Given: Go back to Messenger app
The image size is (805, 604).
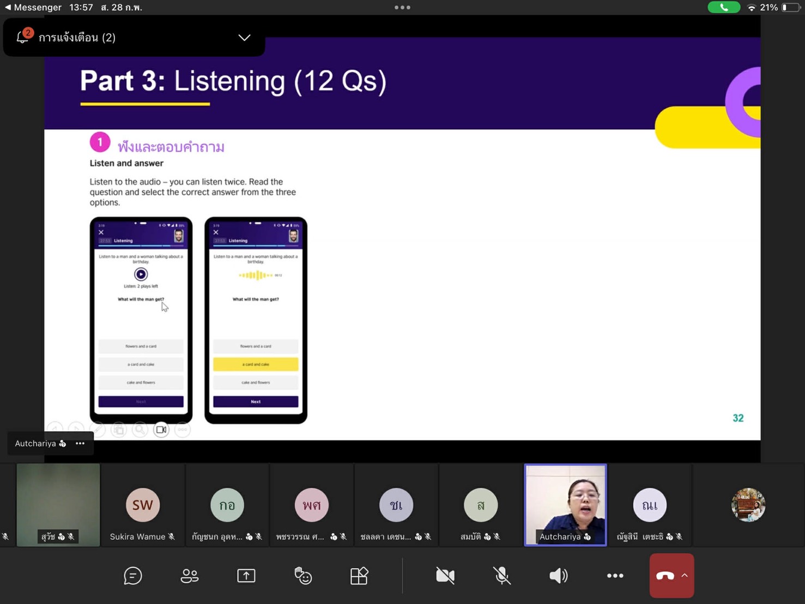Looking at the screenshot, I should click(x=33, y=8).
